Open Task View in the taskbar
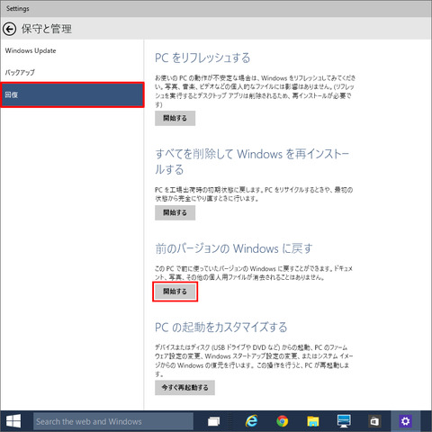This screenshot has height=432, width=432. (213, 421)
